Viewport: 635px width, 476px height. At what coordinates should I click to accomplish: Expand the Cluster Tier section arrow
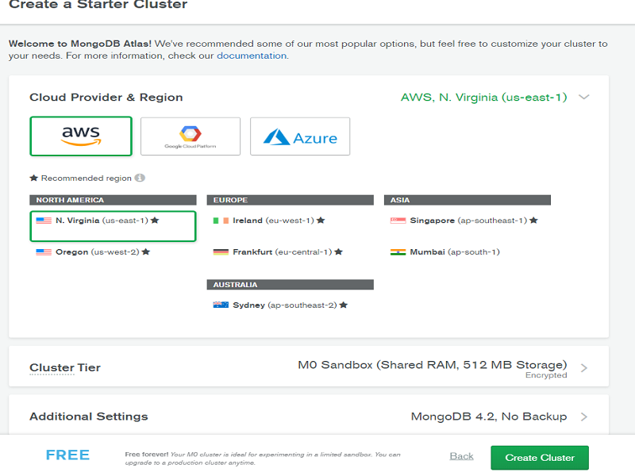coord(583,368)
